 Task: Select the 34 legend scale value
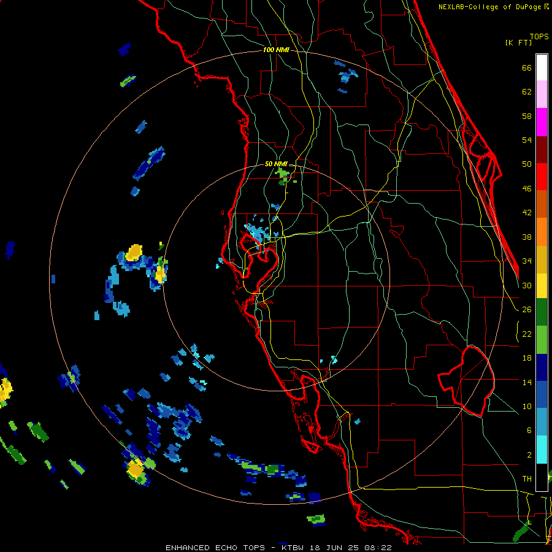tap(527, 261)
